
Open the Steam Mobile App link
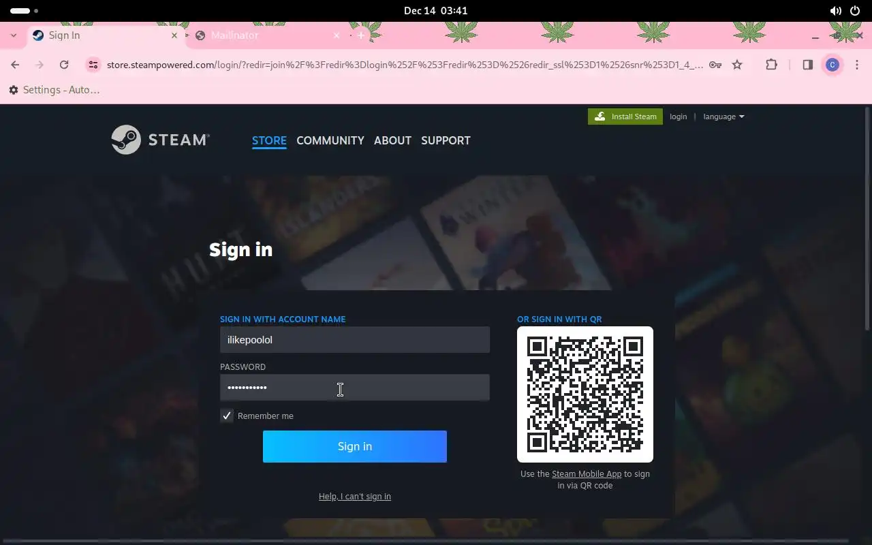pyautogui.click(x=587, y=473)
